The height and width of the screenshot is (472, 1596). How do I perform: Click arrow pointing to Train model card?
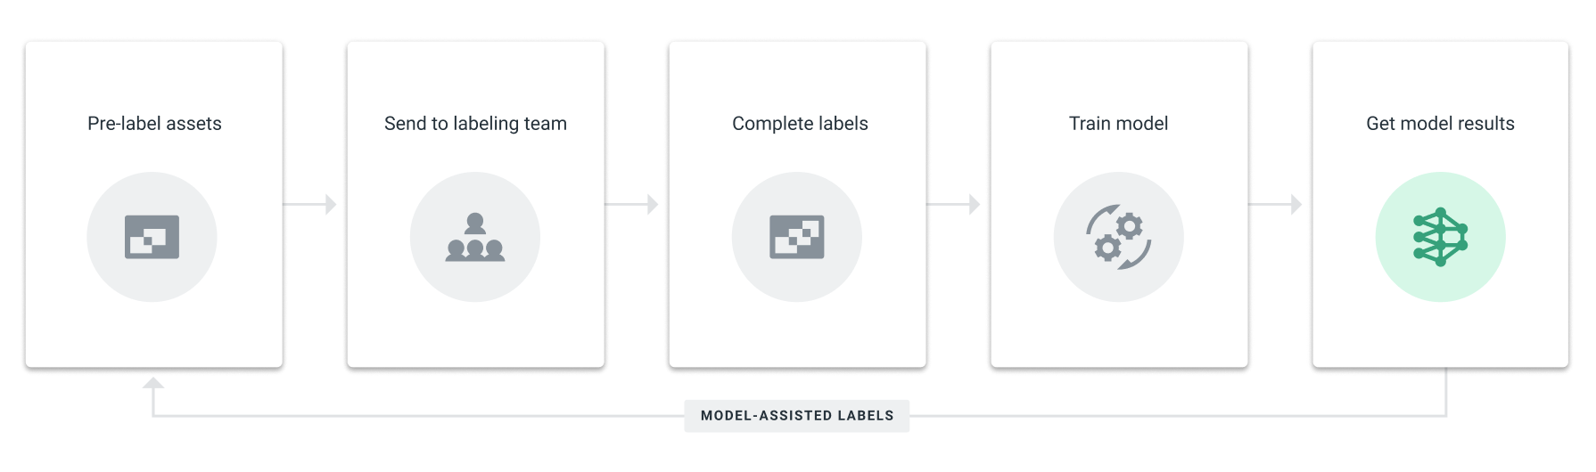click(x=954, y=204)
